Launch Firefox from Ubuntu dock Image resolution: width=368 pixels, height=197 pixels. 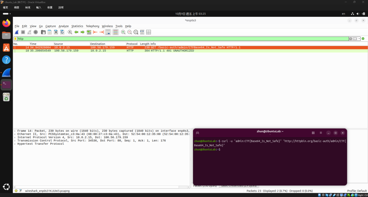[6, 23]
